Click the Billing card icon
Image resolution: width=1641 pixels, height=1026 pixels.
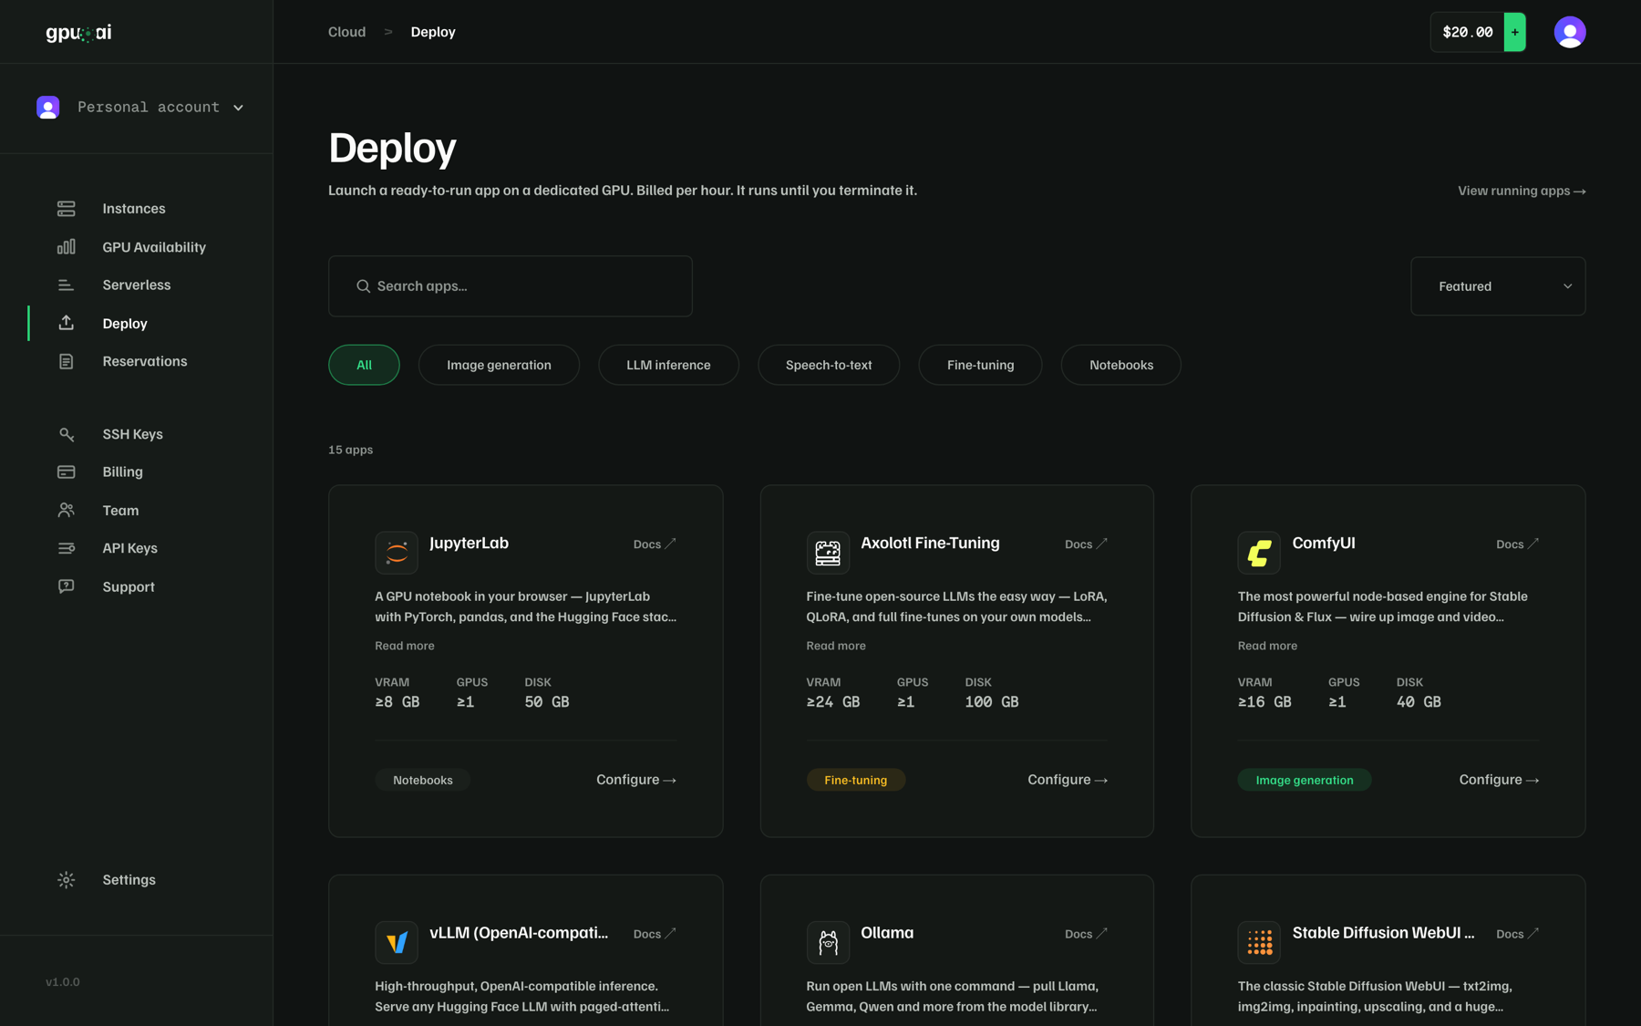click(66, 472)
